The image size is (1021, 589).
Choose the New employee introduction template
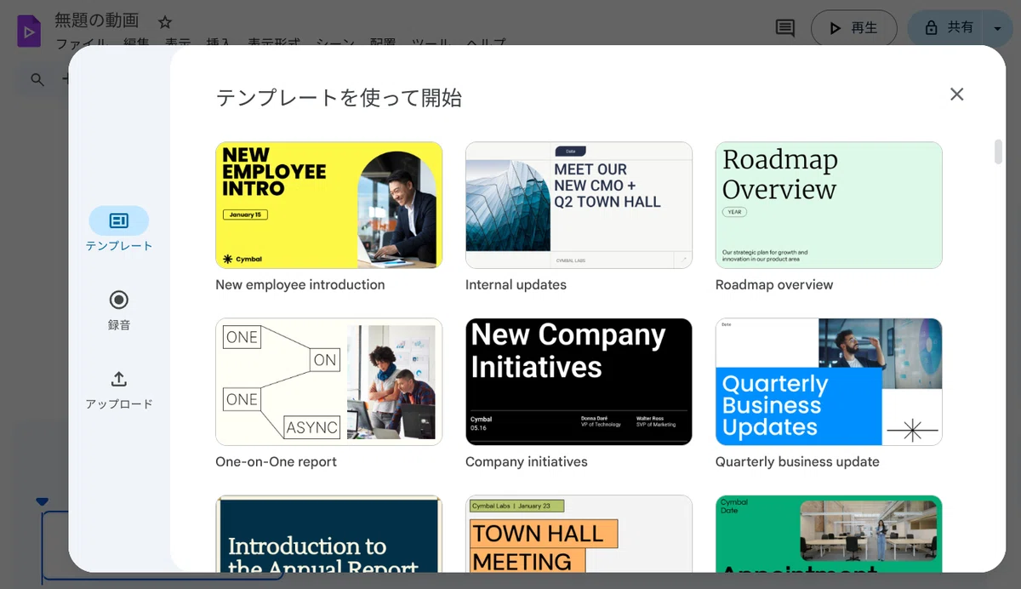[328, 205]
